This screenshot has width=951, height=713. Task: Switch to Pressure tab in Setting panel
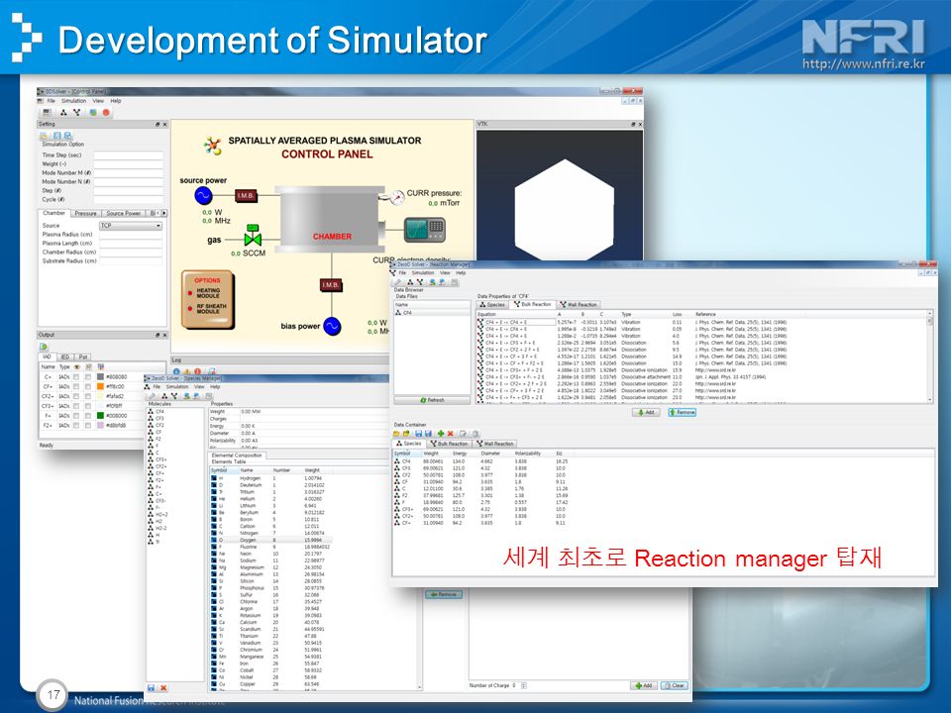click(x=85, y=214)
